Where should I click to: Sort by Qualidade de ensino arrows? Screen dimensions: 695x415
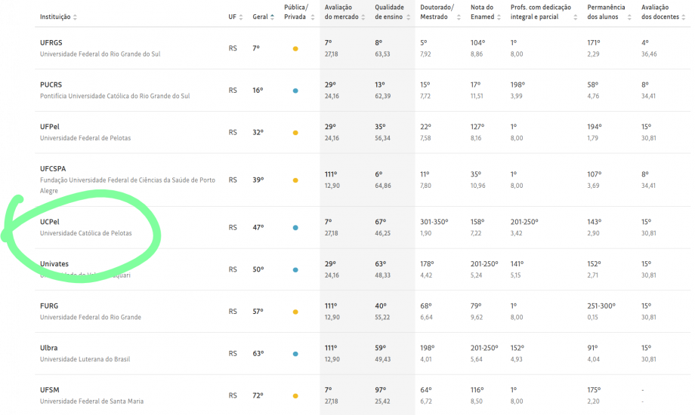[x=408, y=17]
